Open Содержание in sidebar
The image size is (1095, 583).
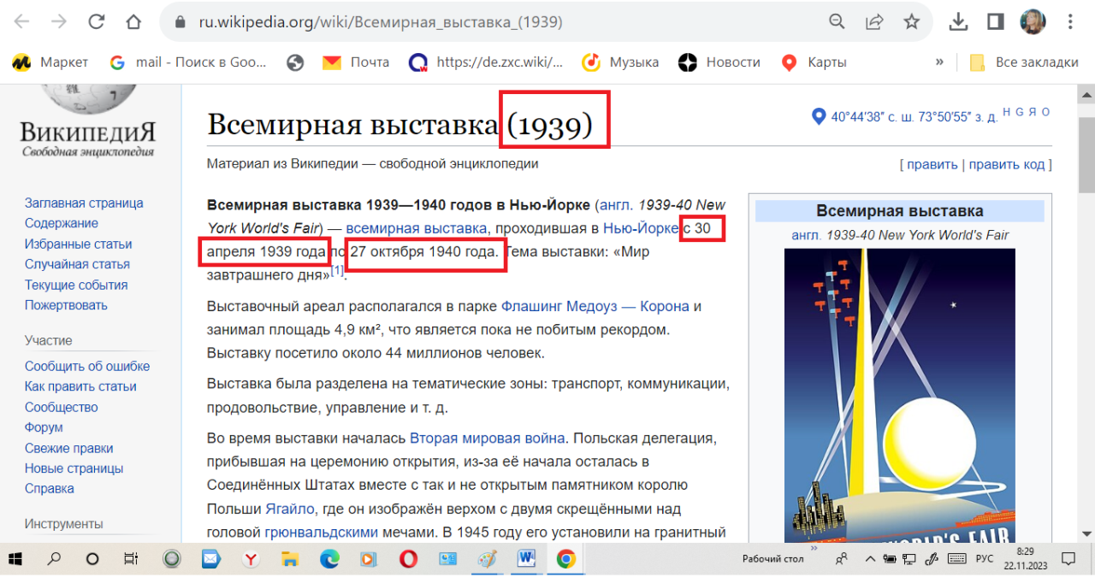[x=62, y=223]
